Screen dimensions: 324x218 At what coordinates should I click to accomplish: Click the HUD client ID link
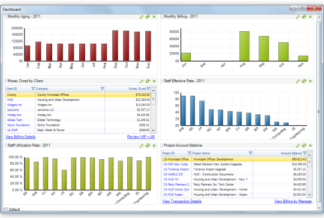pyautogui.click(x=10, y=99)
